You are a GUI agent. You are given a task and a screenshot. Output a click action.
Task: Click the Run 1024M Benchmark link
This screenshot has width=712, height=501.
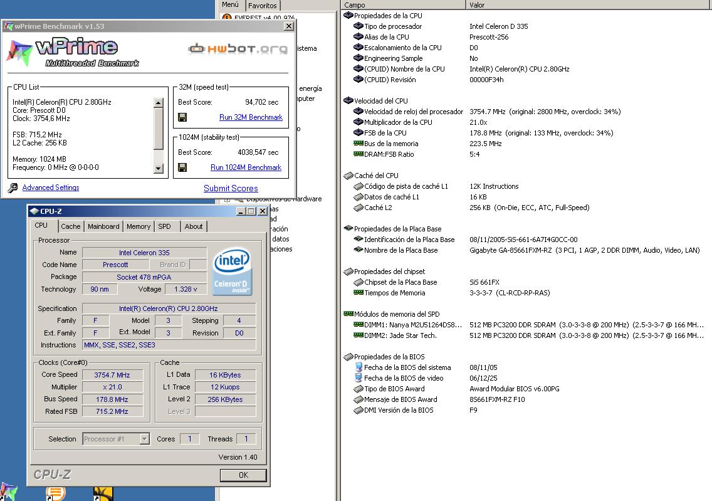tap(246, 167)
